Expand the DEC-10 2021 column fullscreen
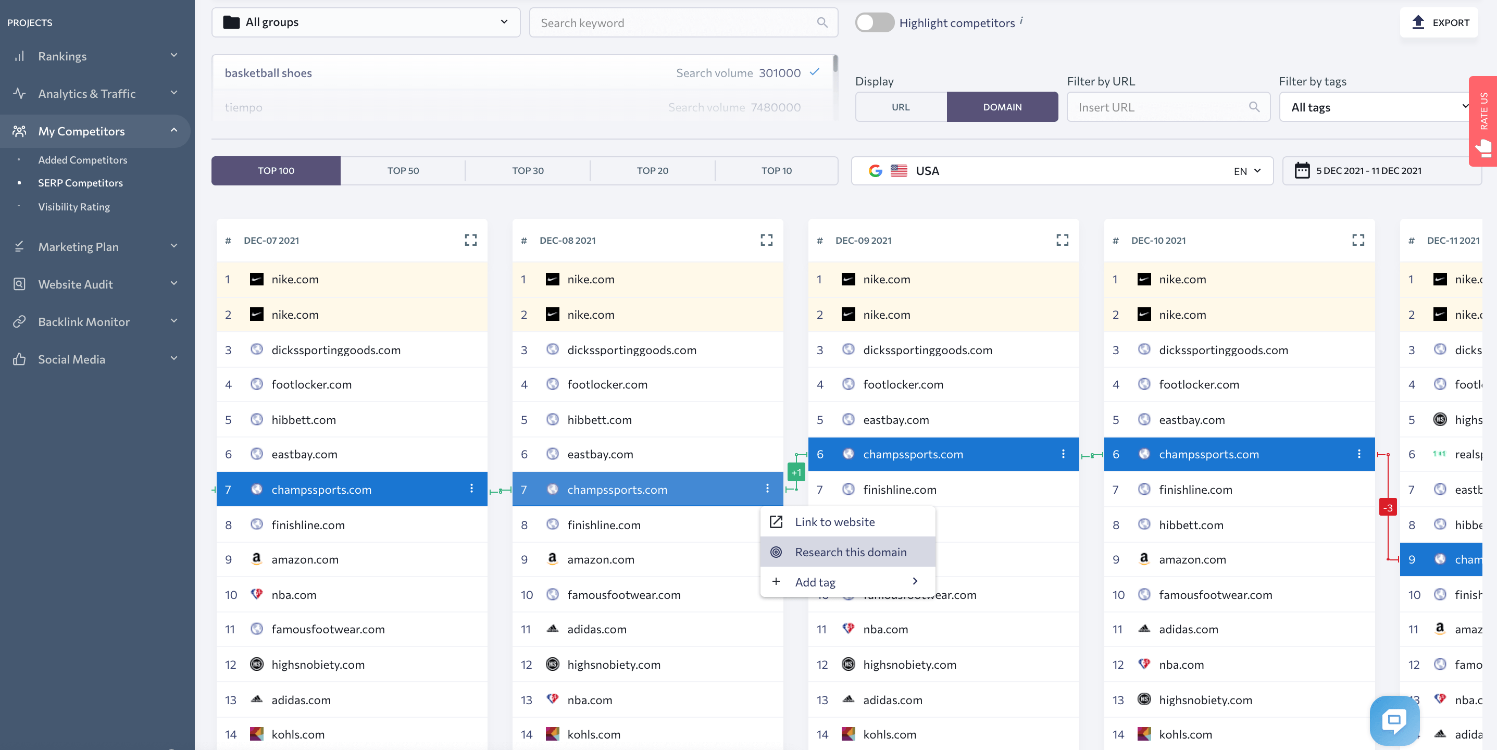 tap(1358, 240)
